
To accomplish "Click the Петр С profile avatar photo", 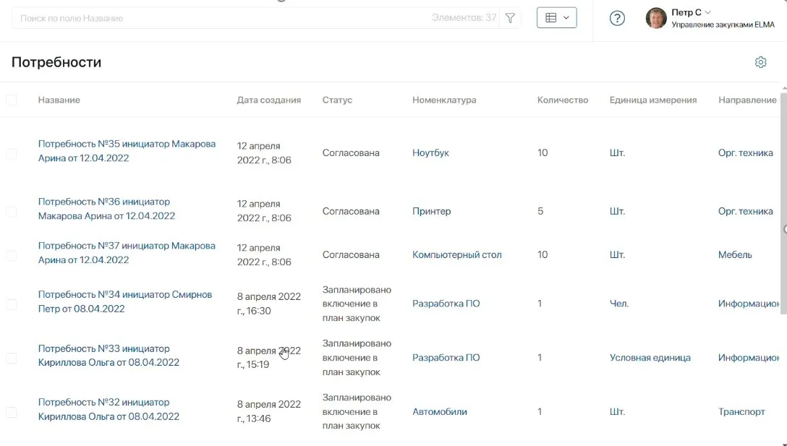I will click(x=655, y=17).
